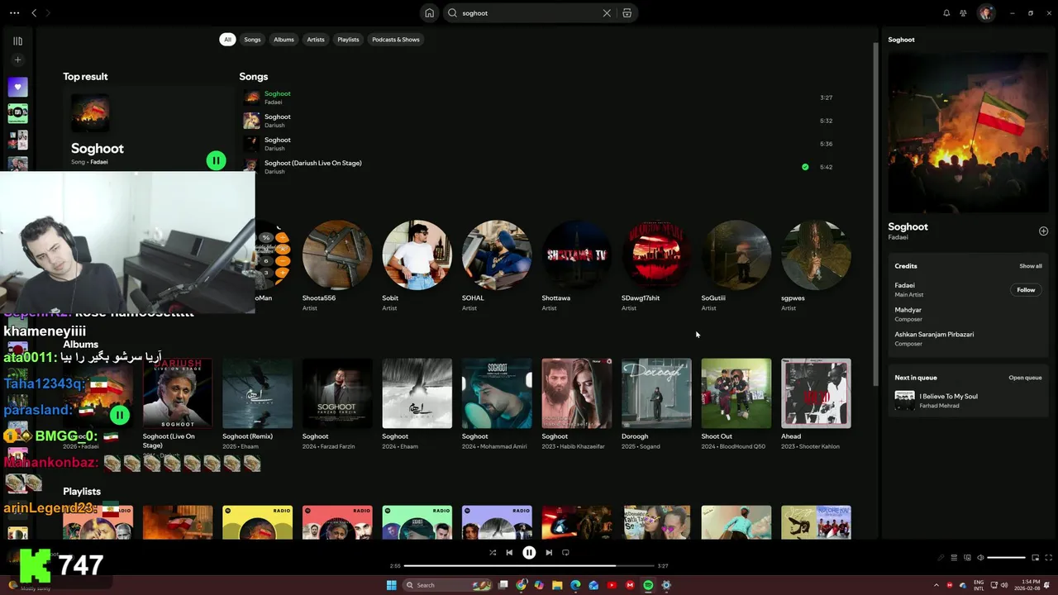Open SoGutiii artist
1058x595 pixels.
(736, 266)
